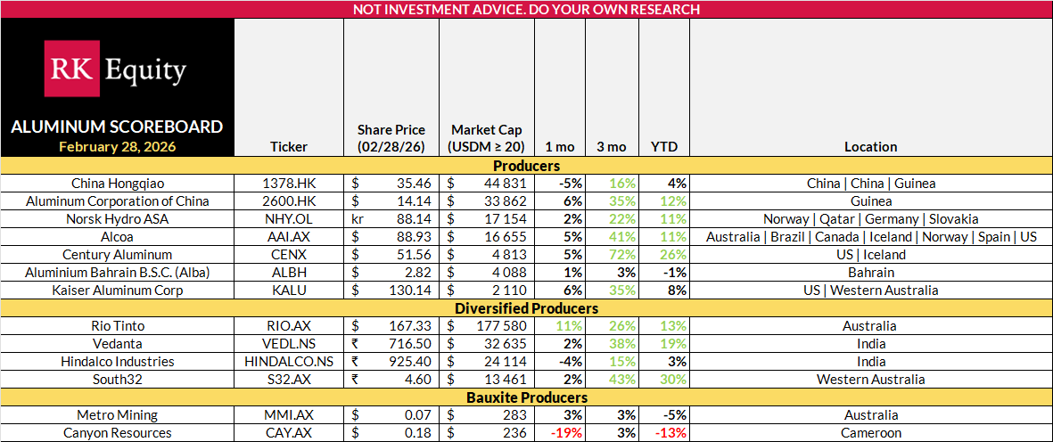Click Kaiser share price 130.14
This screenshot has height=442, width=1053.
pos(413,291)
